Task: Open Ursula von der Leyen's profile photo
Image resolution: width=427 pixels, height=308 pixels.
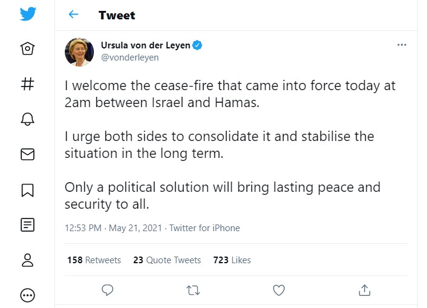Action: (x=79, y=52)
